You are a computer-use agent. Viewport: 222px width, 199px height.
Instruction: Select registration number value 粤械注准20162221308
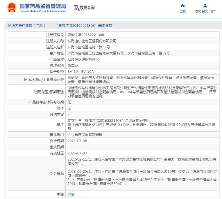(86, 35)
